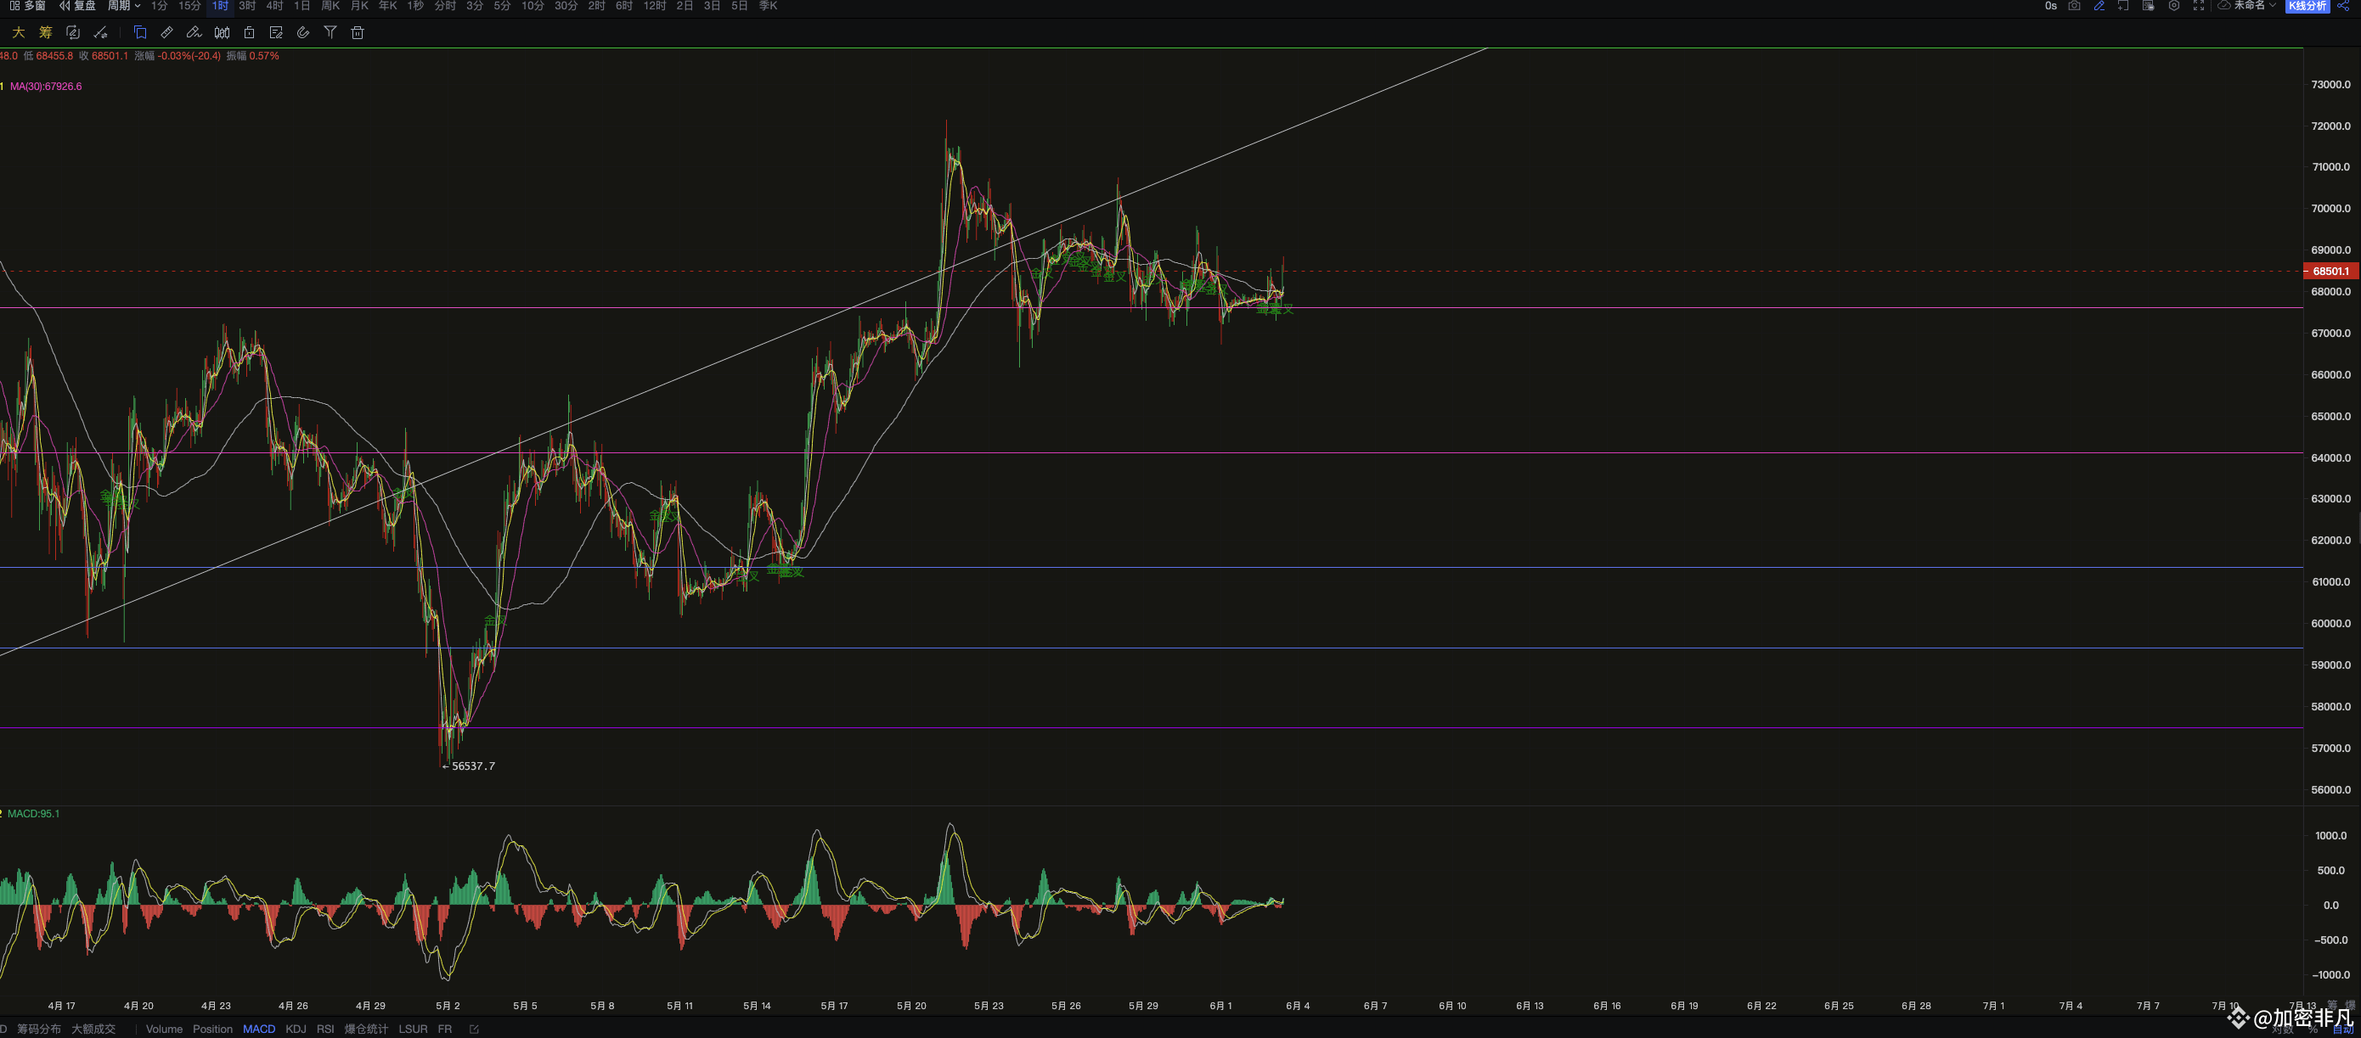Click the share icon at top right

point(2343,5)
